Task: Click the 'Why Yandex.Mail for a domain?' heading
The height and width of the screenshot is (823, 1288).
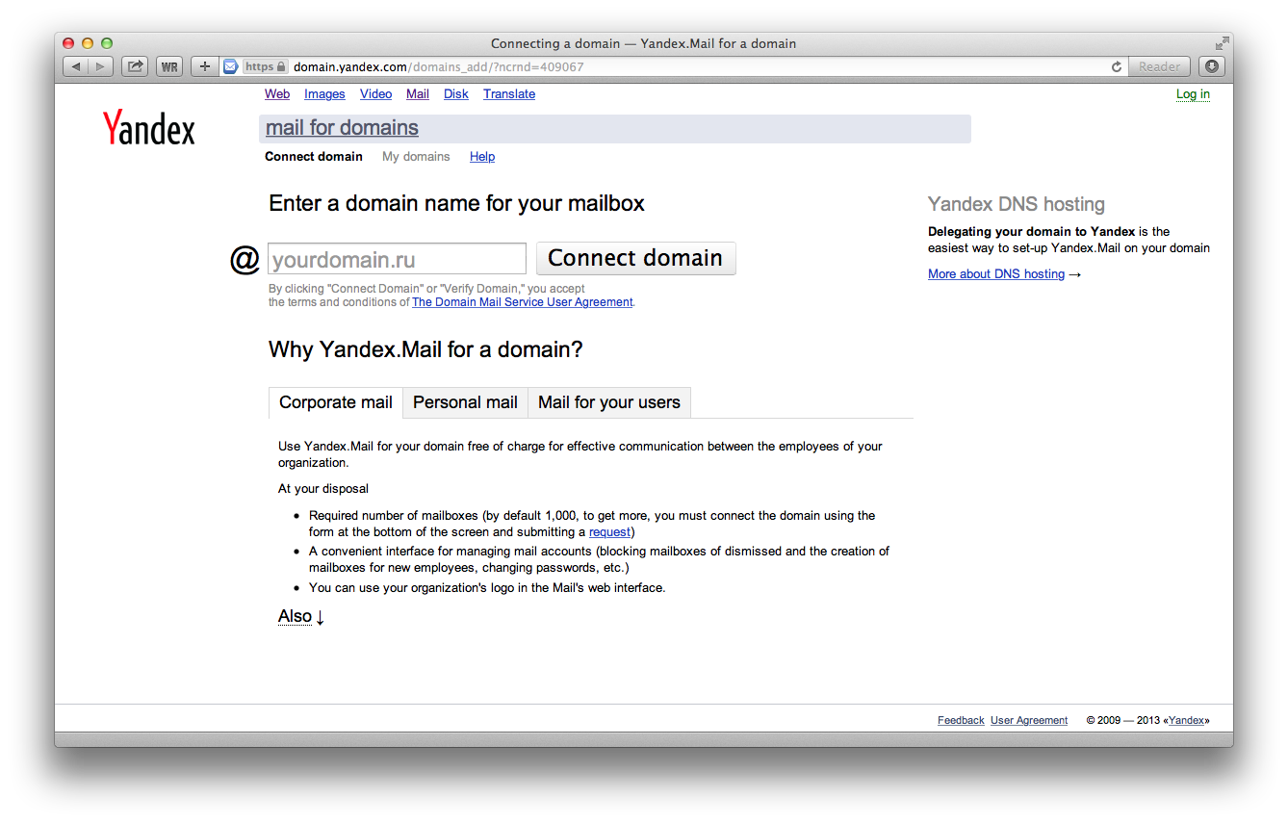Action: [425, 349]
